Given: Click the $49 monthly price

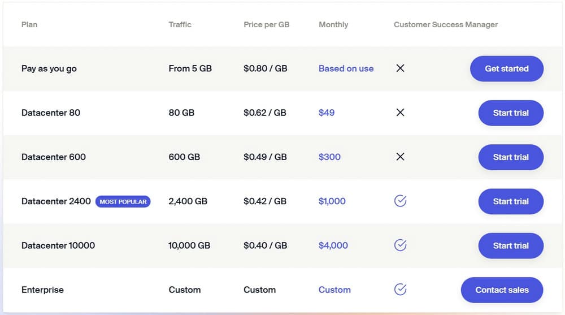Looking at the screenshot, I should point(327,113).
